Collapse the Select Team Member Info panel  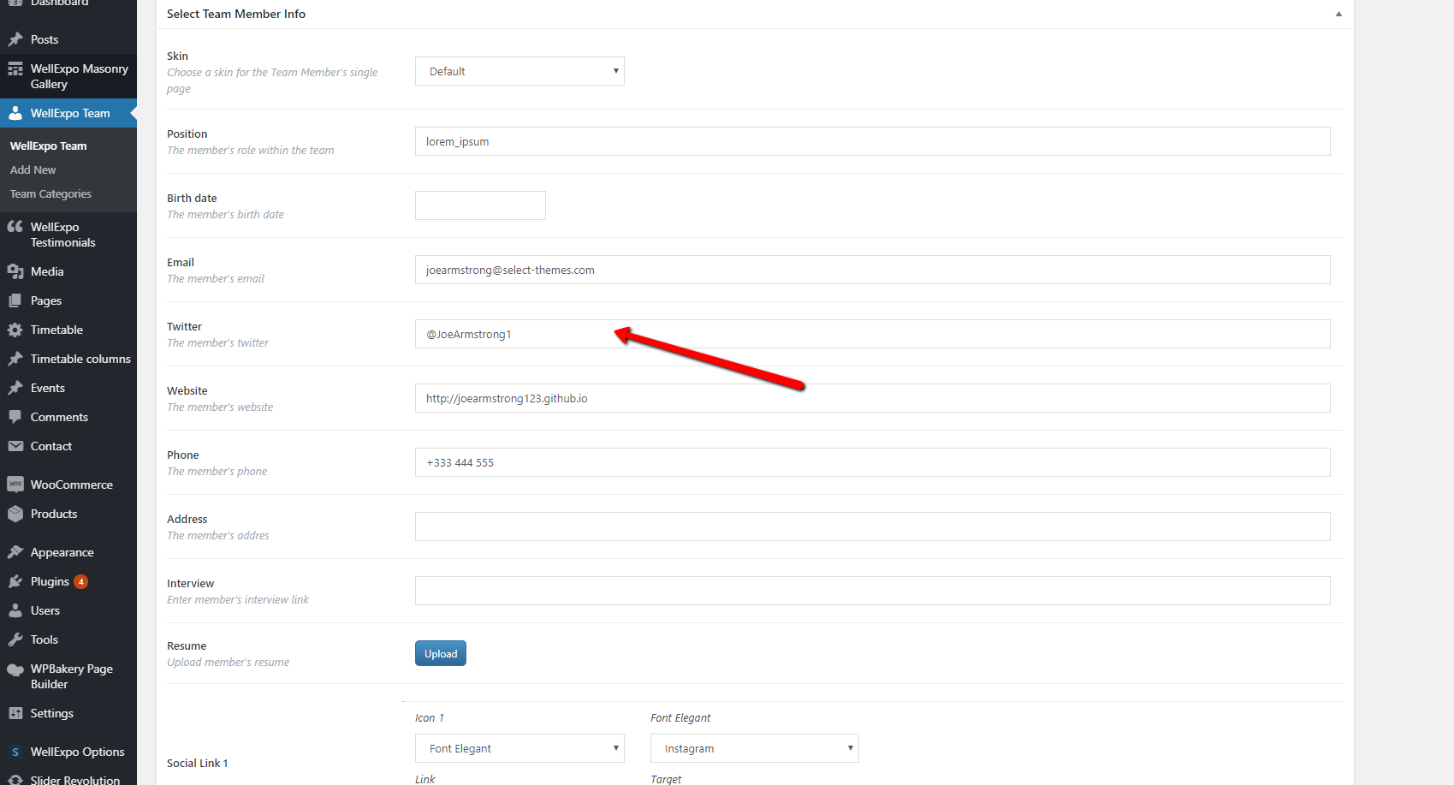tap(1338, 14)
